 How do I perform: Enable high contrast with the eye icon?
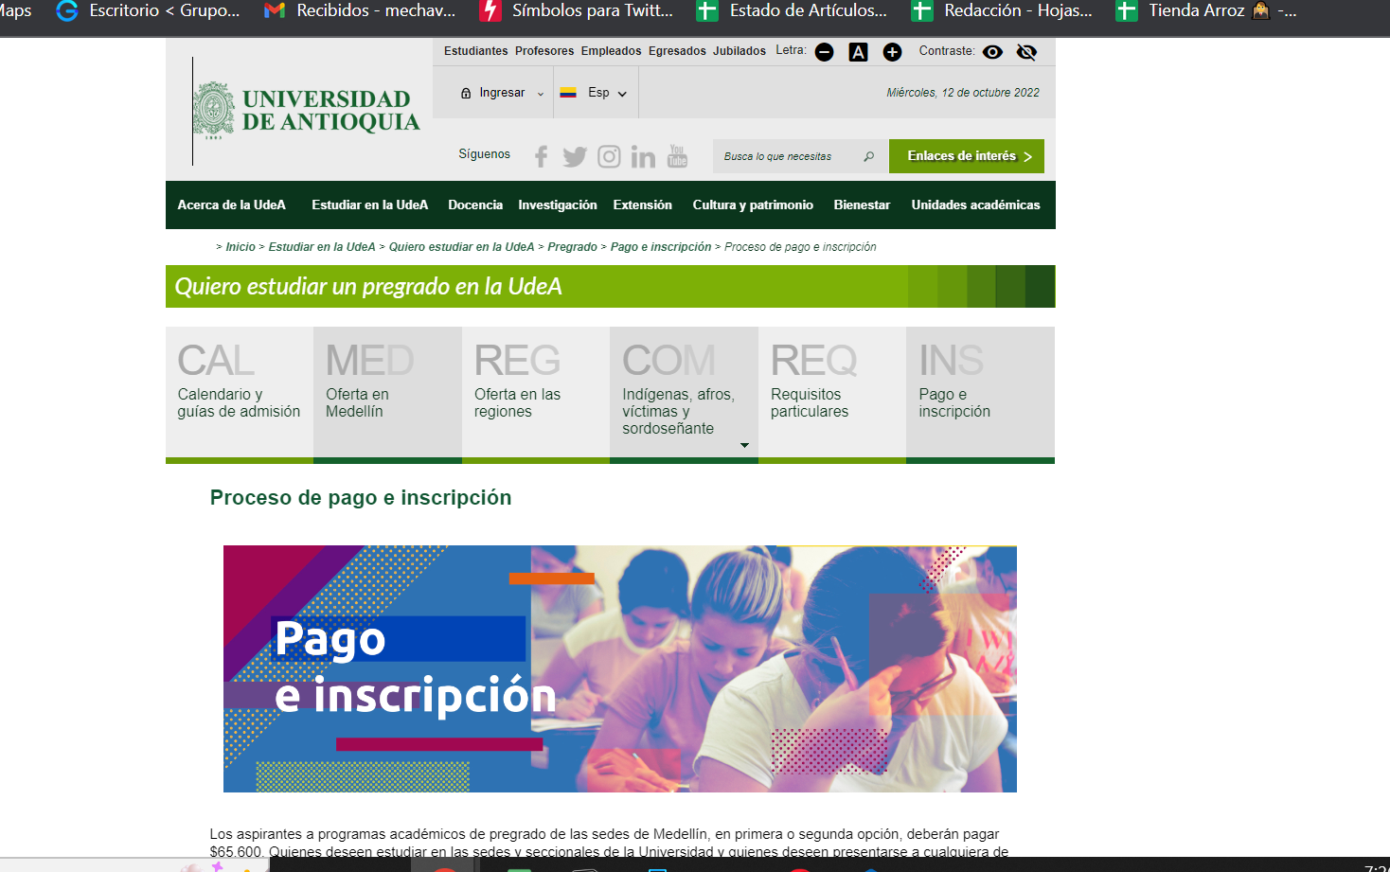[991, 52]
